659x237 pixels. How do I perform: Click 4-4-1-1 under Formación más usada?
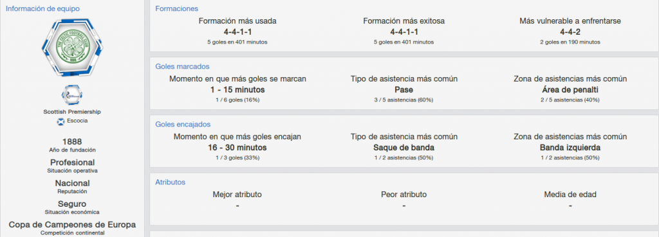coord(237,32)
